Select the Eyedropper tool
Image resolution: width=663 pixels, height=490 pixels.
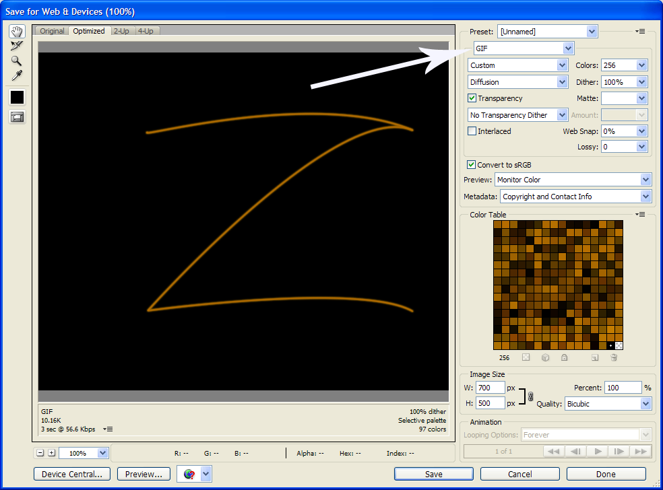pos(17,75)
